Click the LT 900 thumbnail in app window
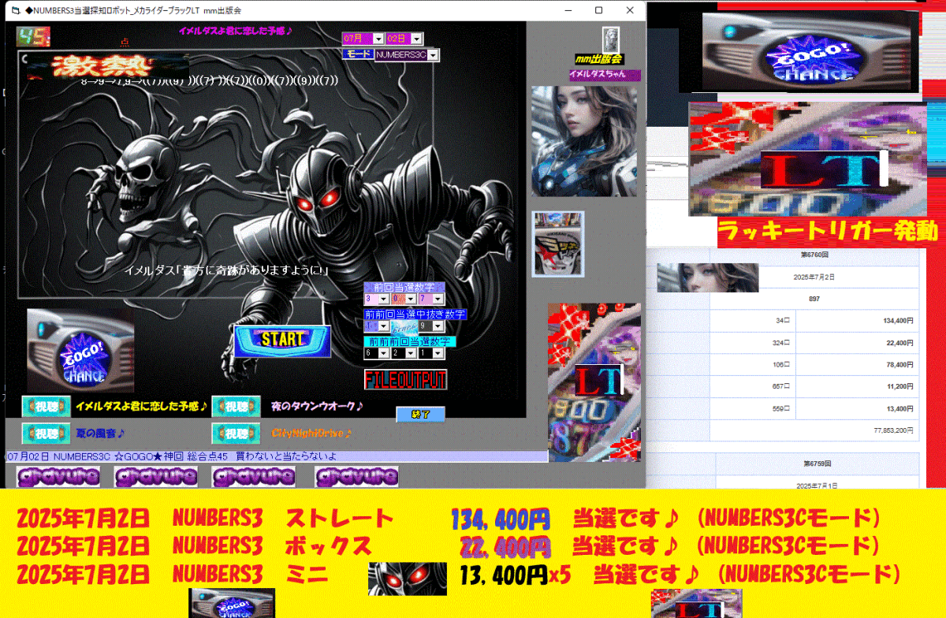Viewport: 946px width, 618px height. coord(594,382)
